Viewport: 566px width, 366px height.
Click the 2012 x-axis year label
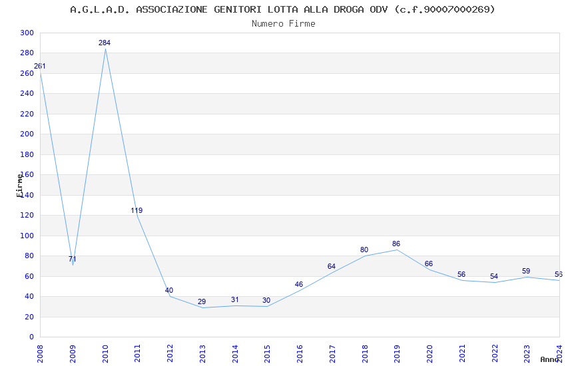(170, 353)
